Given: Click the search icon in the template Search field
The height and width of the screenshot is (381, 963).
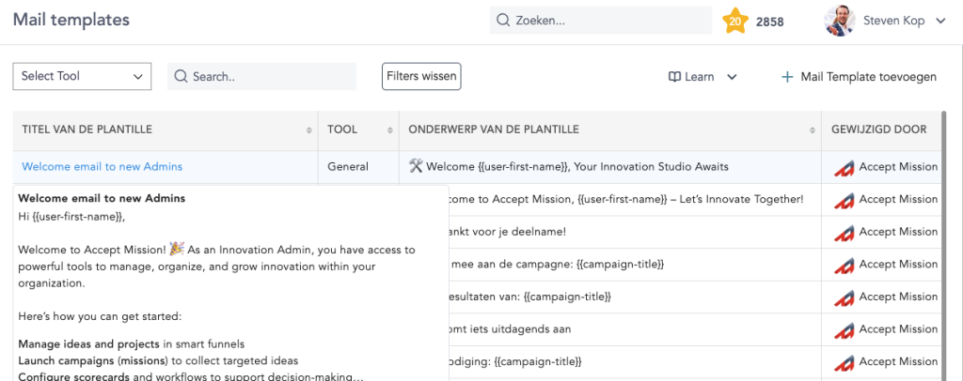Looking at the screenshot, I should click(x=181, y=77).
